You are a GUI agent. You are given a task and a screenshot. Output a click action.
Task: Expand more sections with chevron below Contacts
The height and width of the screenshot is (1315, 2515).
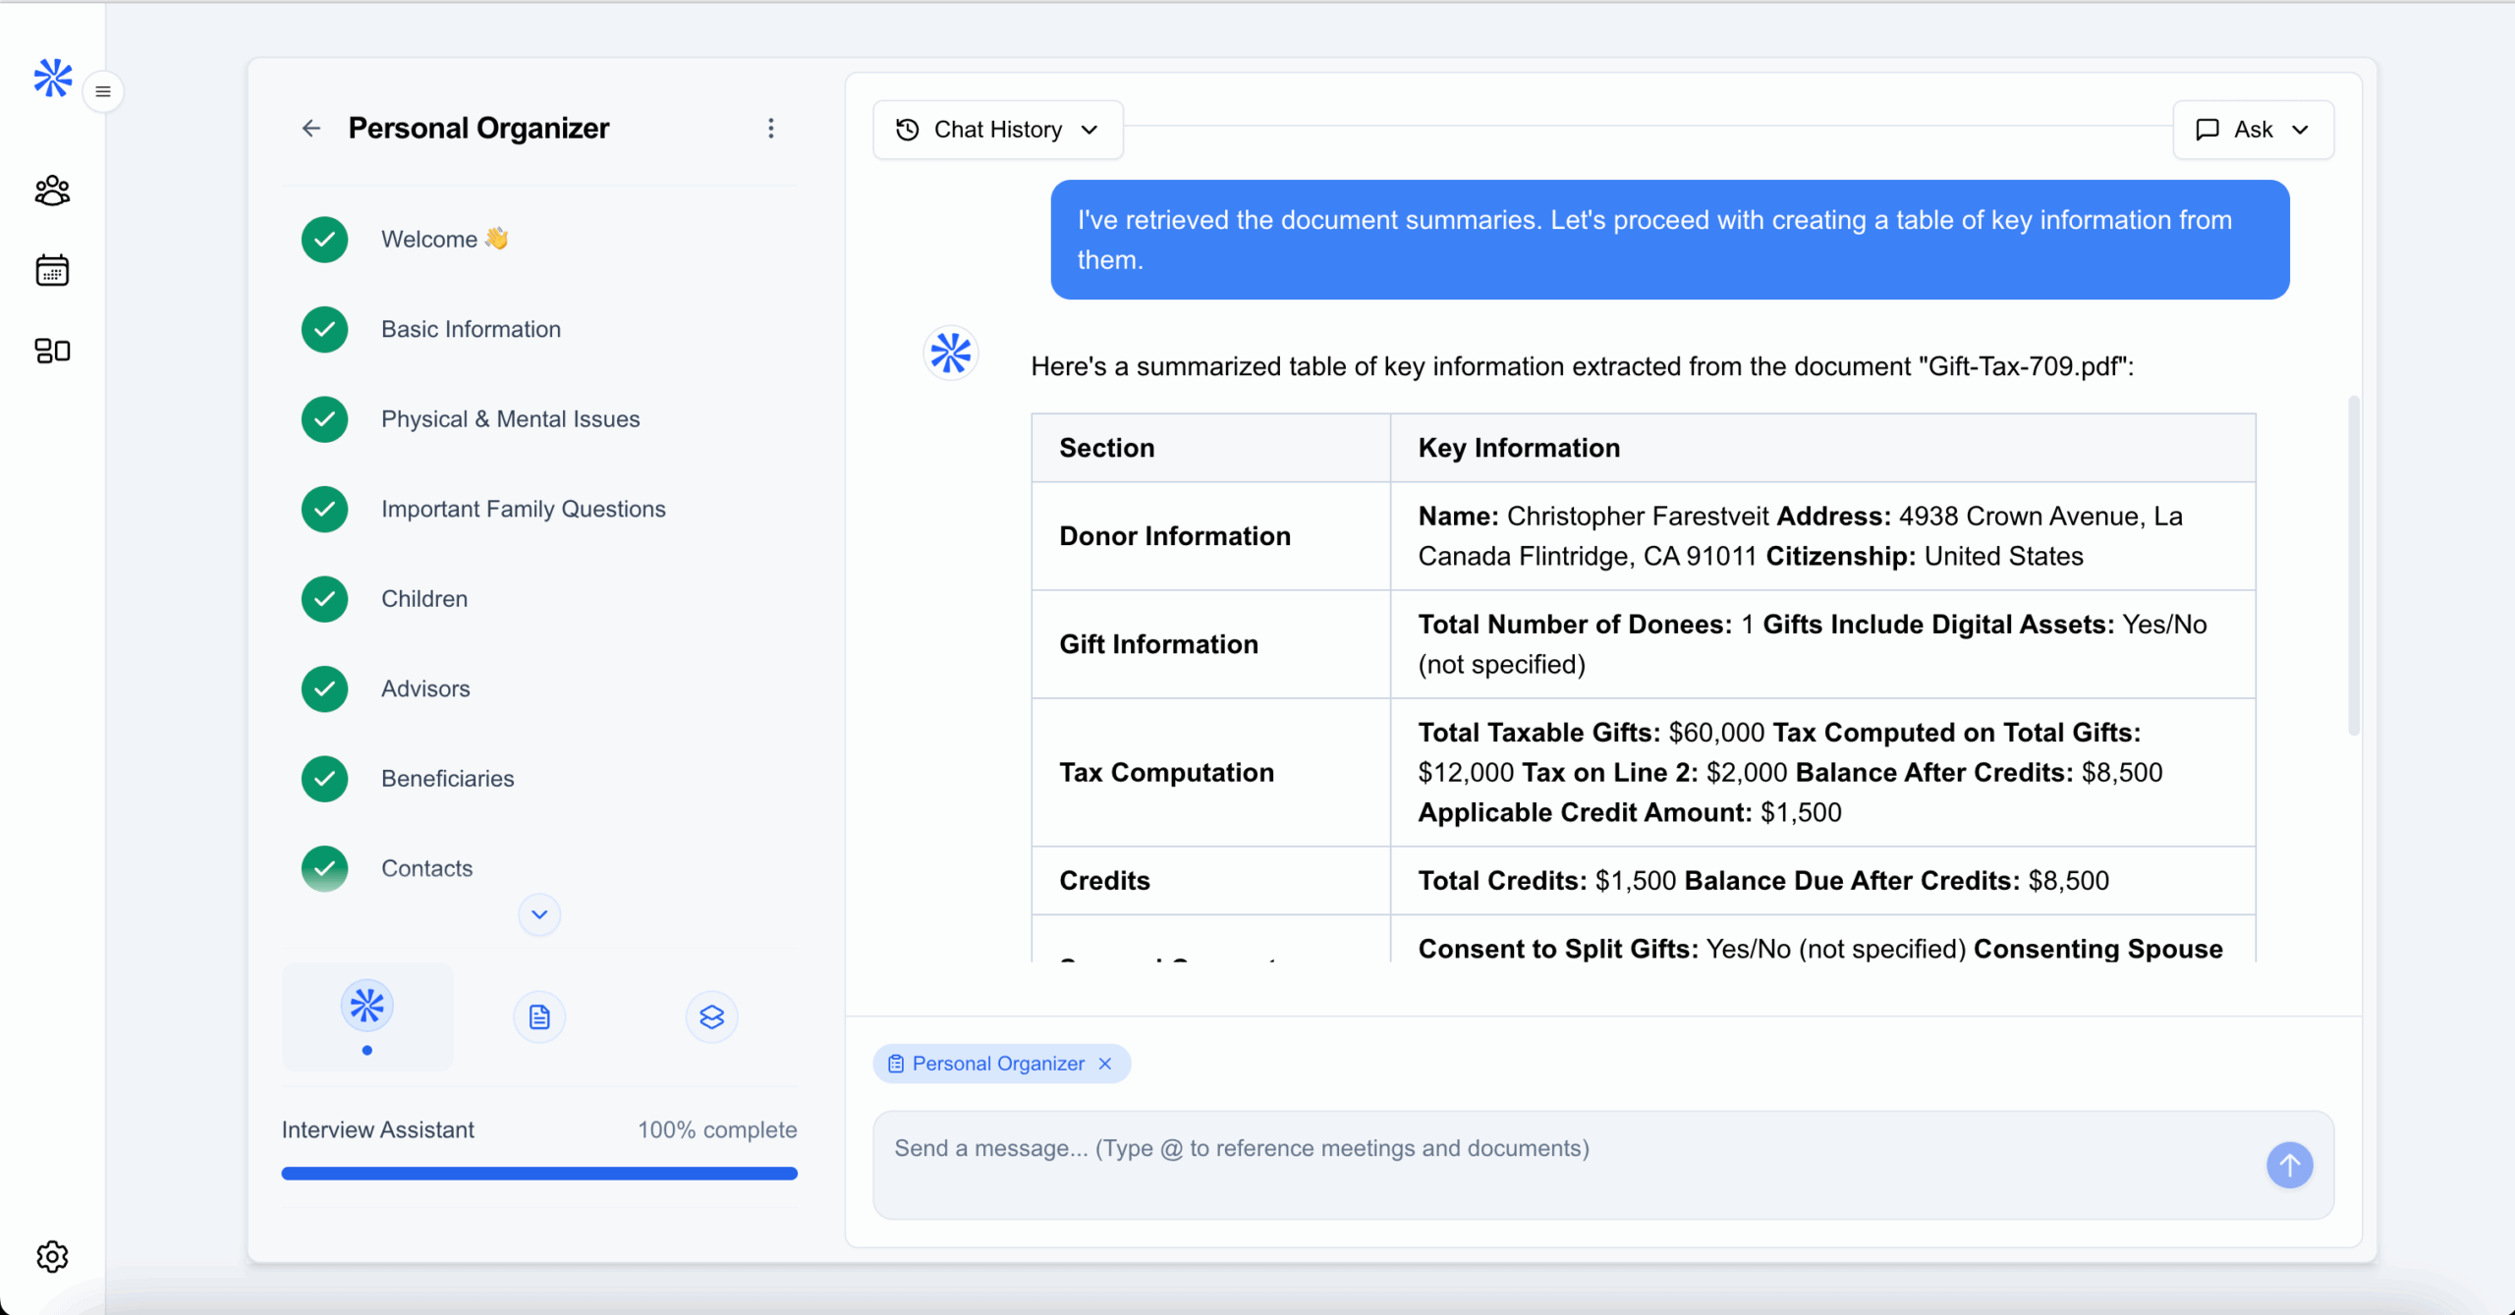(539, 914)
